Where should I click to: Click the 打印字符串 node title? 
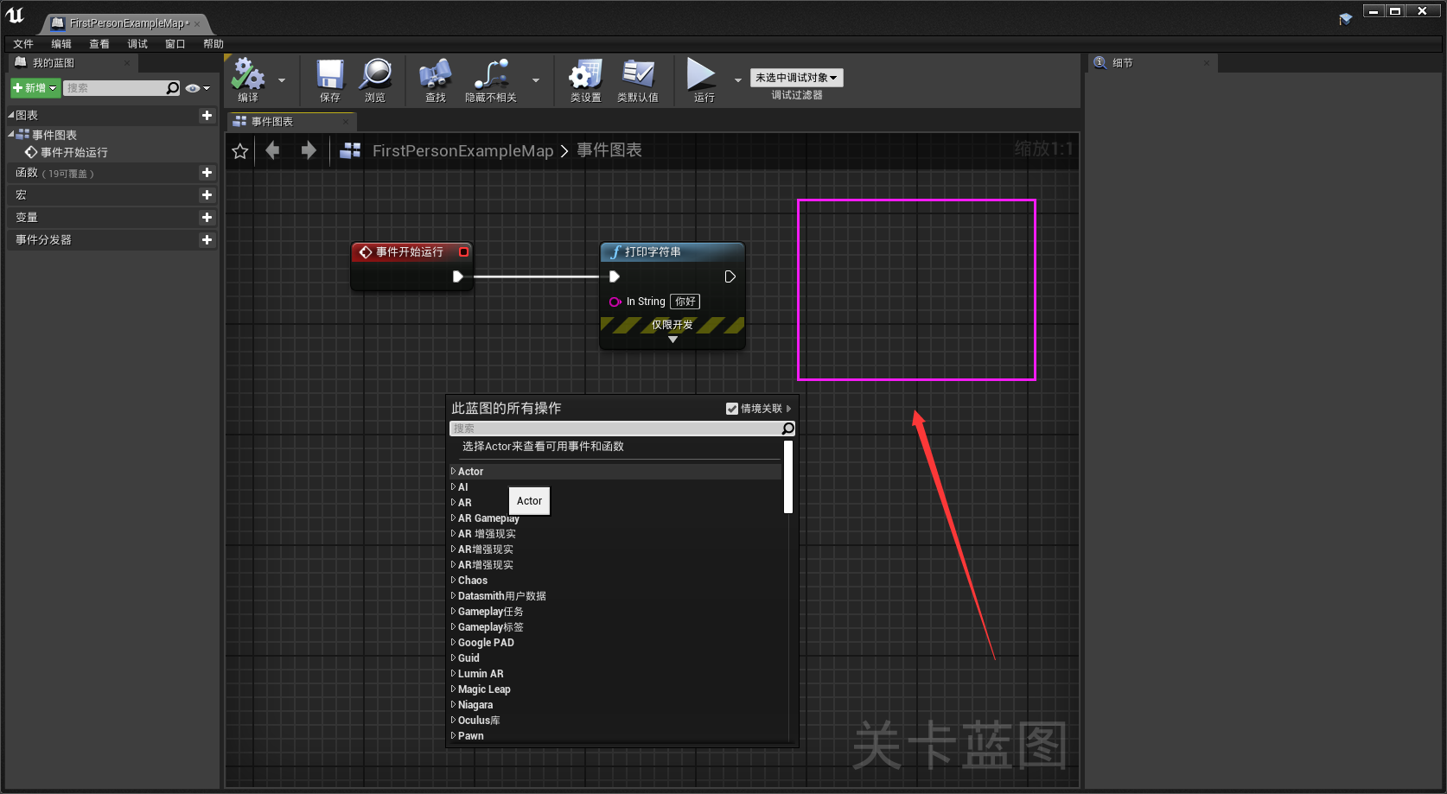pyautogui.click(x=653, y=252)
